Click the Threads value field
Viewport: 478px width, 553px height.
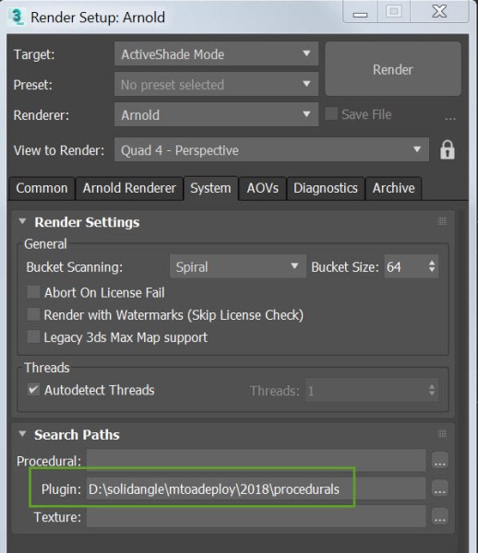pos(365,391)
